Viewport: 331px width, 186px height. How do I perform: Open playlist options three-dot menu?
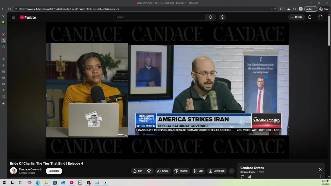tap(320, 177)
